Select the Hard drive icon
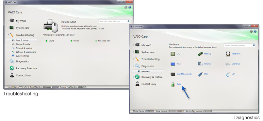Screen dimensions: 263x121 [x=228, y=54]
